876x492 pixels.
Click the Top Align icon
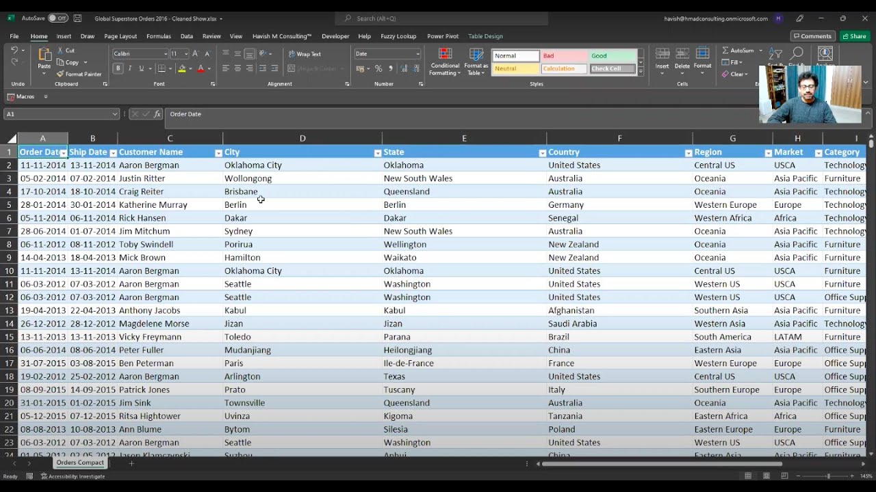click(225, 54)
